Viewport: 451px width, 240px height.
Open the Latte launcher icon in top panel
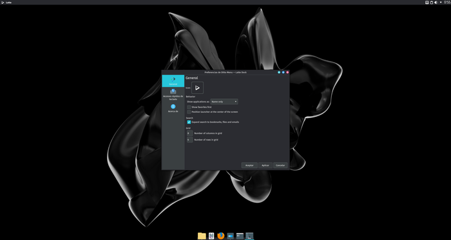pyautogui.click(x=3, y=3)
